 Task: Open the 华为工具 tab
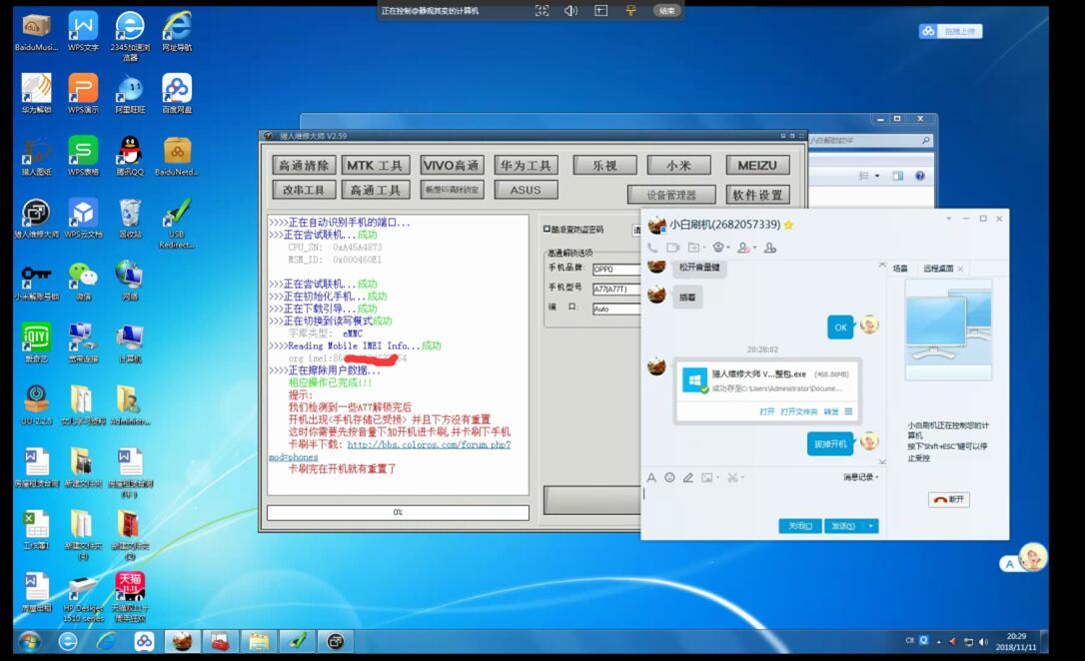click(x=526, y=166)
